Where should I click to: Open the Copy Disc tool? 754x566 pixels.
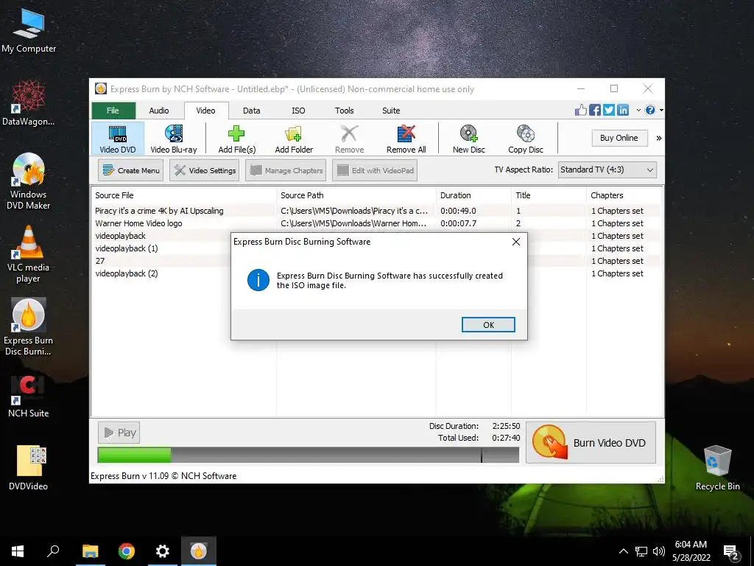click(x=526, y=138)
